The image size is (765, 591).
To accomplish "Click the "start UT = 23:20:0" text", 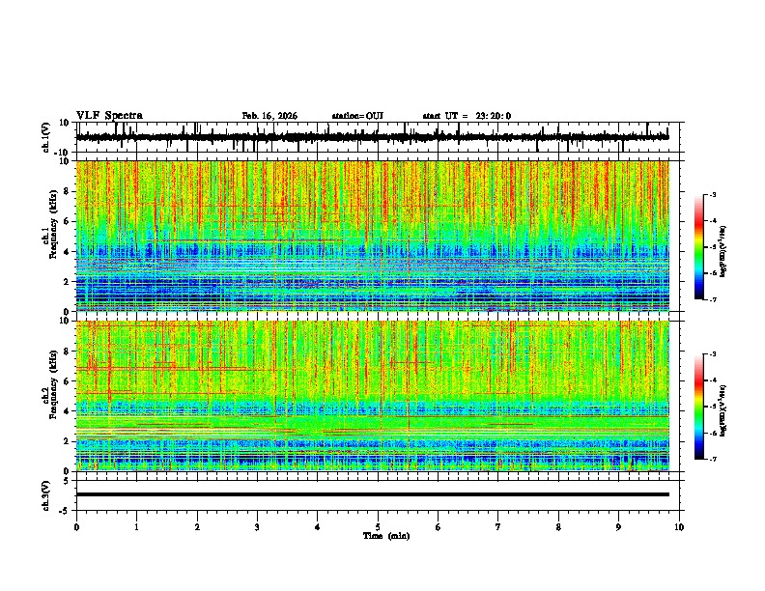I will pyautogui.click(x=467, y=116).
